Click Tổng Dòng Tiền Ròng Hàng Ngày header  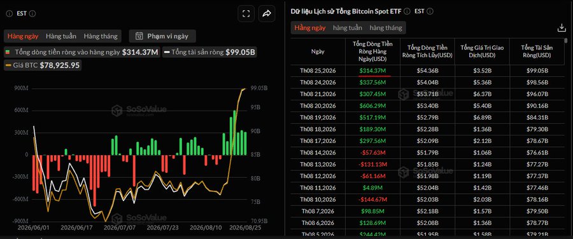coord(372,51)
